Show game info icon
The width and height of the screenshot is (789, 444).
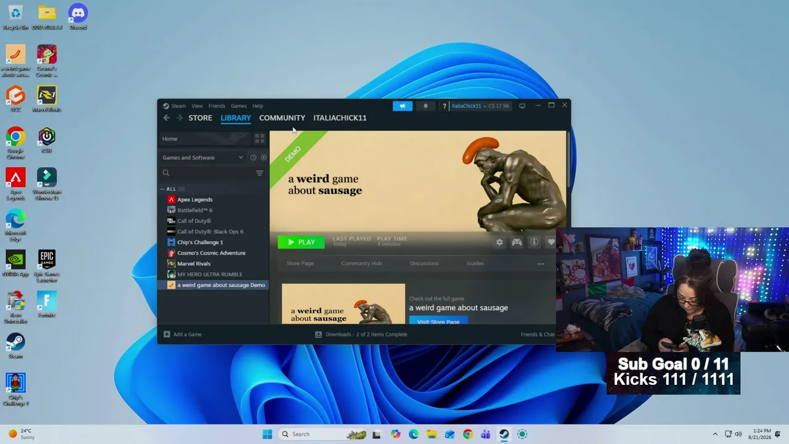point(534,242)
